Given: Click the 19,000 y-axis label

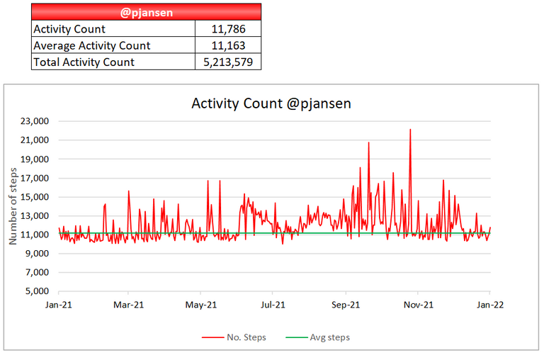Looking at the screenshot, I should (34, 159).
